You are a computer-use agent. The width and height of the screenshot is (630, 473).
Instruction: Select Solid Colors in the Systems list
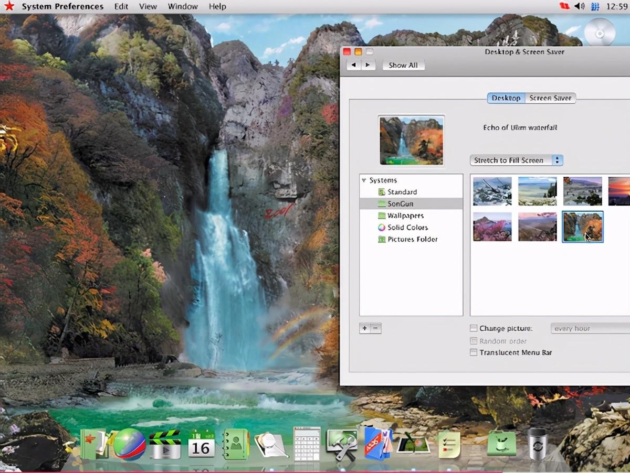(407, 228)
